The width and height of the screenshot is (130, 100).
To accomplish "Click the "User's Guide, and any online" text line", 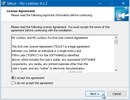I will pos(48,68).
